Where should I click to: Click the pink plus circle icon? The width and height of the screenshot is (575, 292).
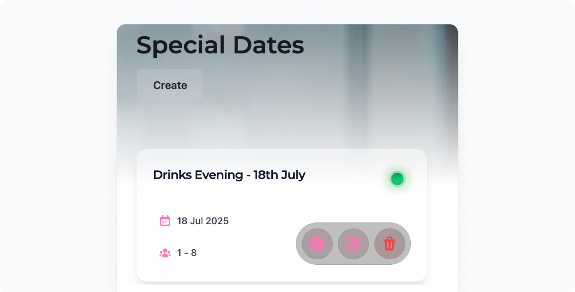point(317,244)
